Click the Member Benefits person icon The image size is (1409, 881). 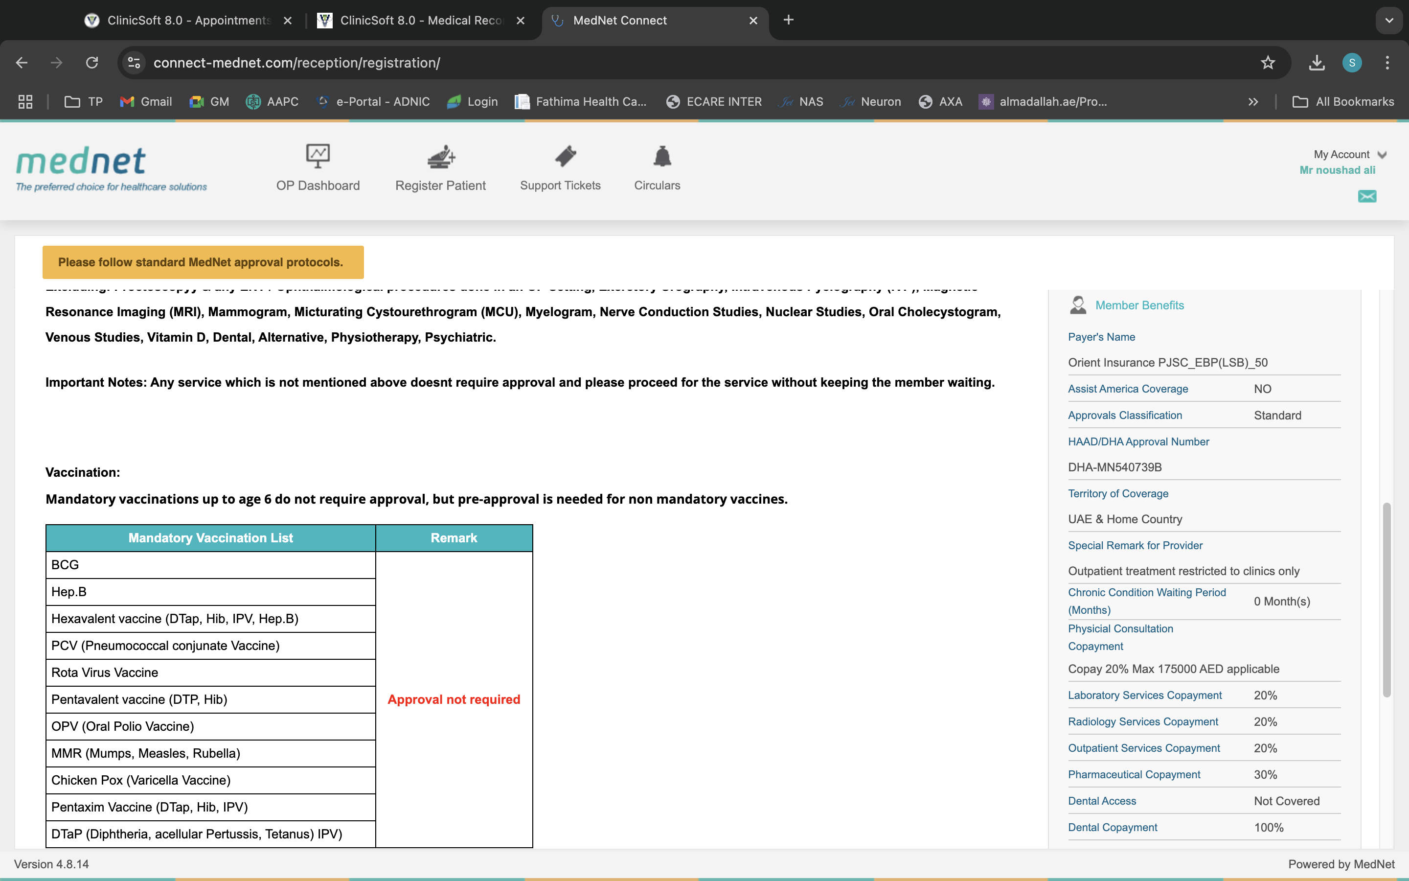(1078, 305)
